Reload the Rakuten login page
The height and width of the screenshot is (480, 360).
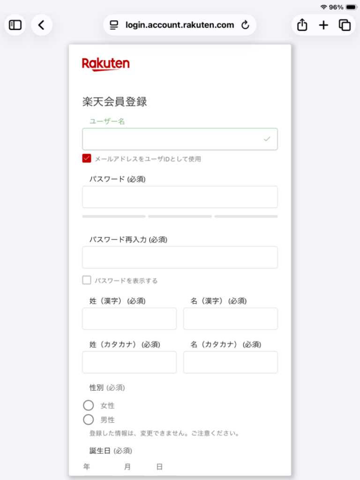tap(245, 25)
